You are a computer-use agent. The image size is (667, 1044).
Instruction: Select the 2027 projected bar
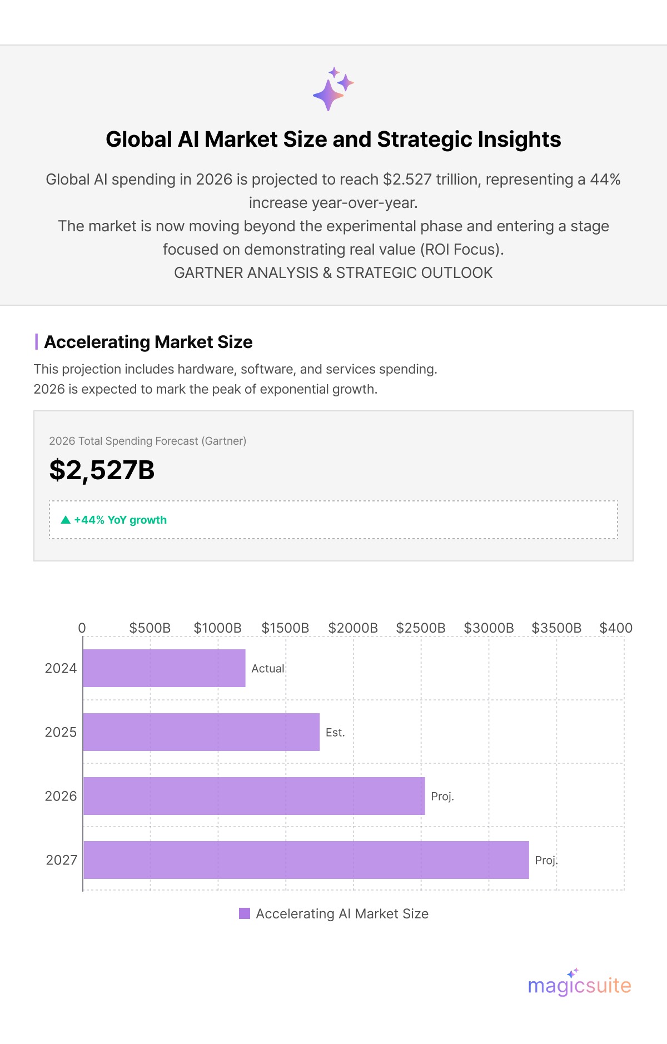(x=306, y=860)
